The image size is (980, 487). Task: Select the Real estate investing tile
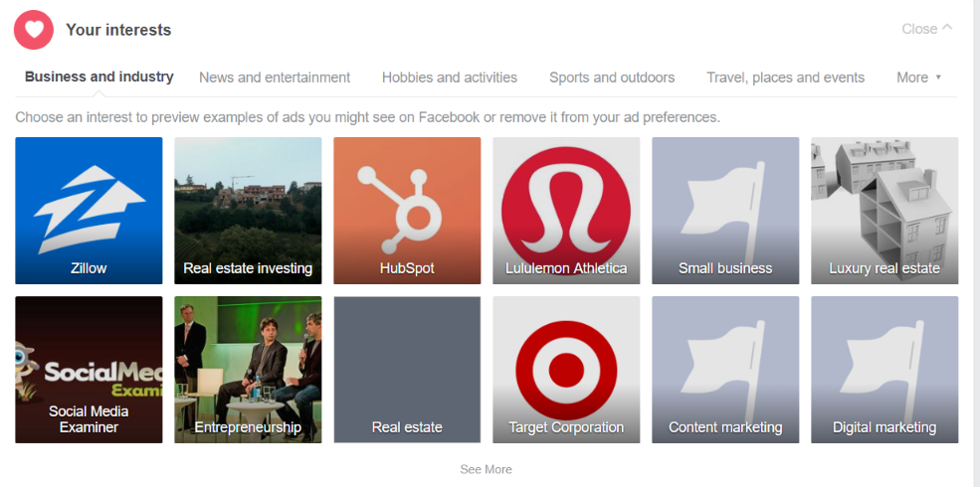coord(248,211)
